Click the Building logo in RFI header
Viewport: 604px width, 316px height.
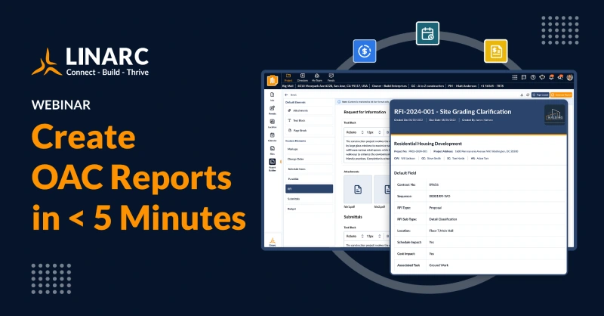(554, 115)
